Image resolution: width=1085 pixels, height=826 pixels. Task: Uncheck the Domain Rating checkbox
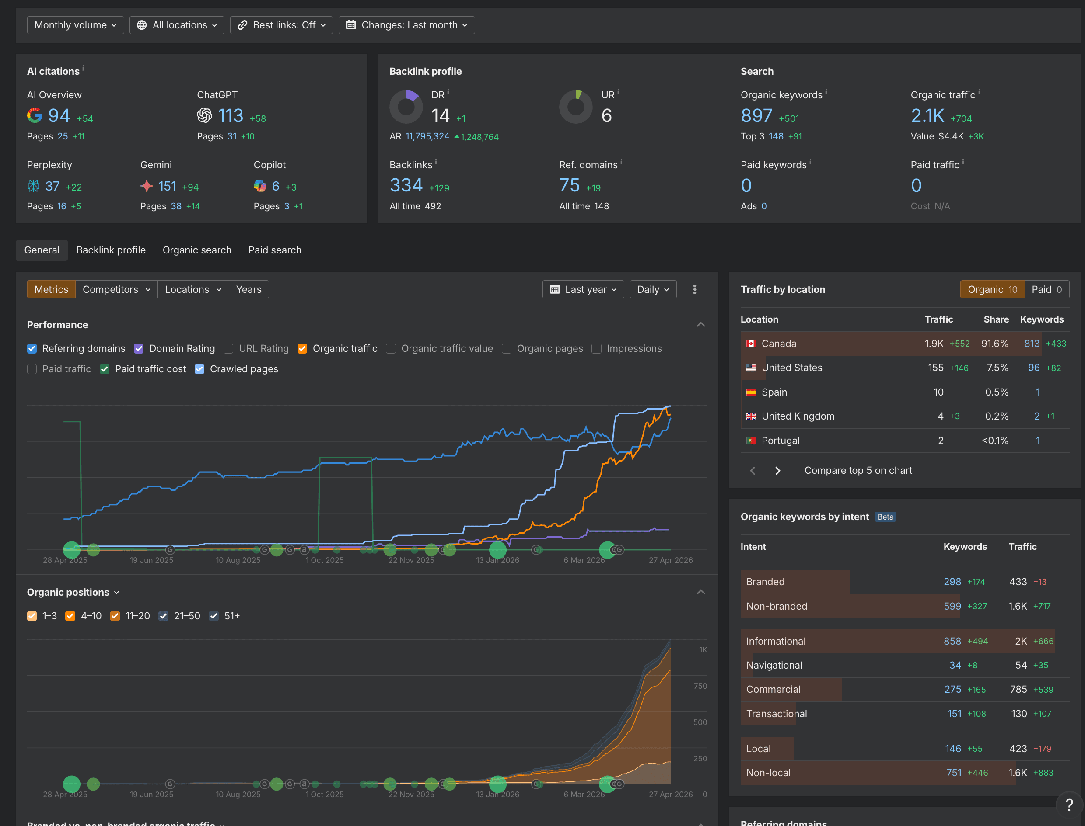point(139,349)
